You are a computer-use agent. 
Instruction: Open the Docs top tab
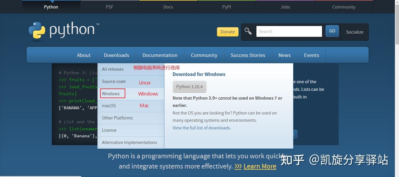tap(168, 7)
